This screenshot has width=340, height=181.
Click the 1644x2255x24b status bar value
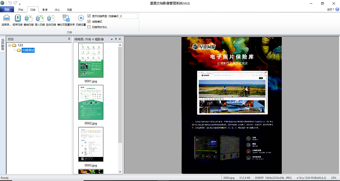[275, 178]
